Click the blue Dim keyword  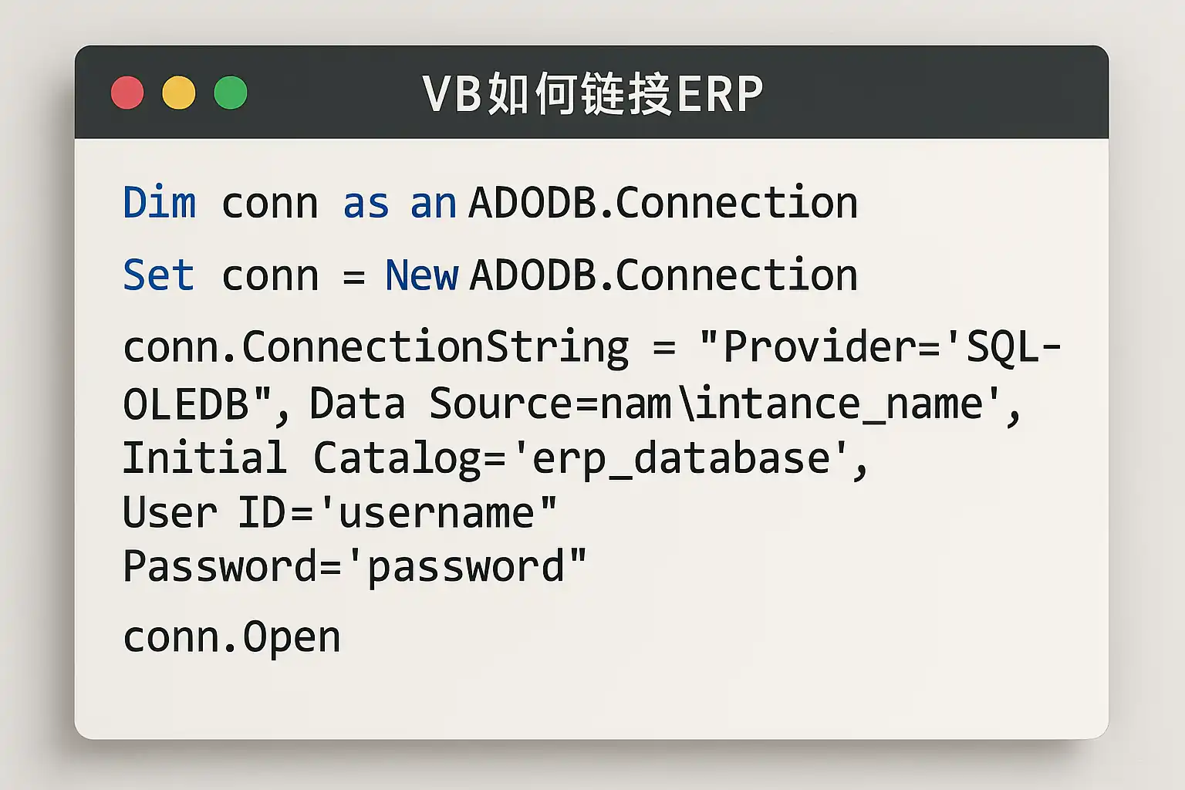point(160,204)
